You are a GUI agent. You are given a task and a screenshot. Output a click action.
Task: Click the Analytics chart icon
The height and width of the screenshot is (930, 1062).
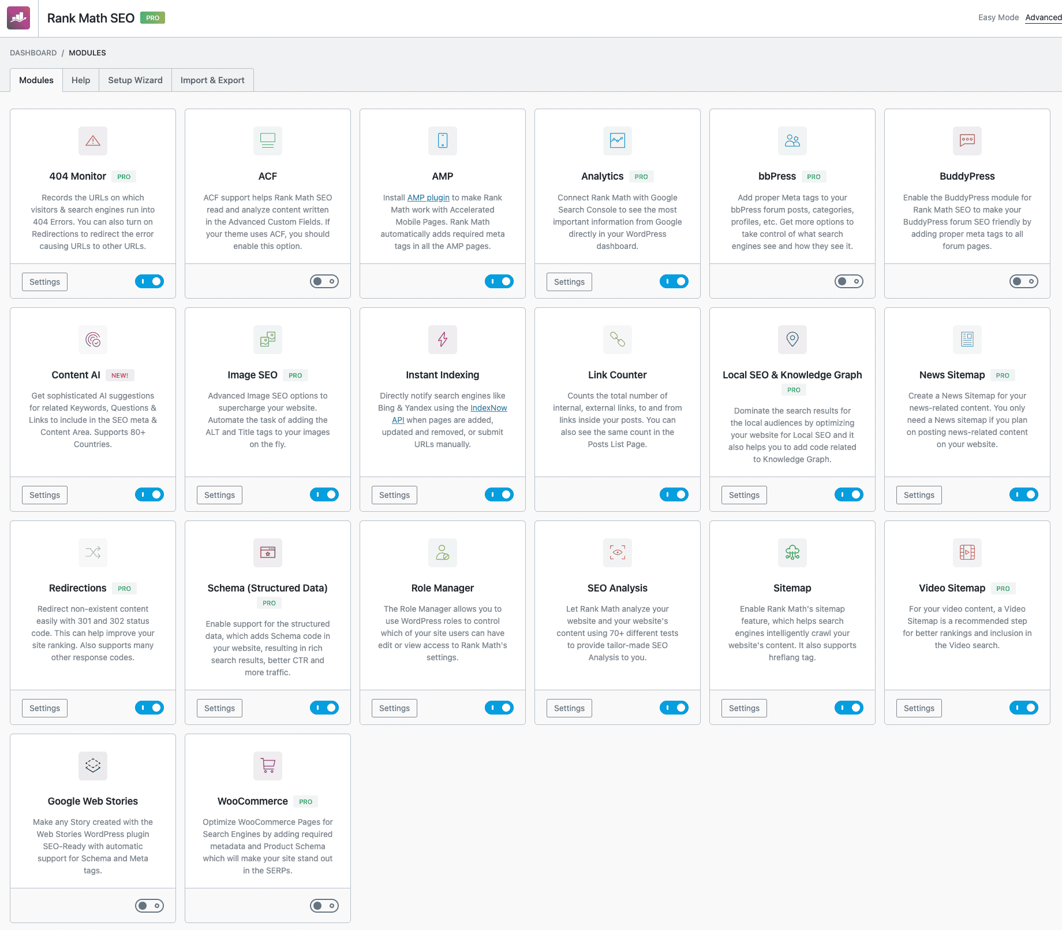(618, 141)
